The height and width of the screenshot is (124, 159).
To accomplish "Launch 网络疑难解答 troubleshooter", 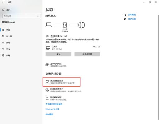I will point(56,98).
